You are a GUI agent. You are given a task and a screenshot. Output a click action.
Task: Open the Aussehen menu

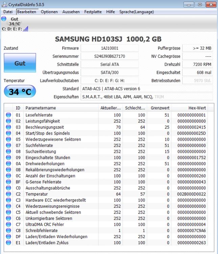click(x=71, y=12)
